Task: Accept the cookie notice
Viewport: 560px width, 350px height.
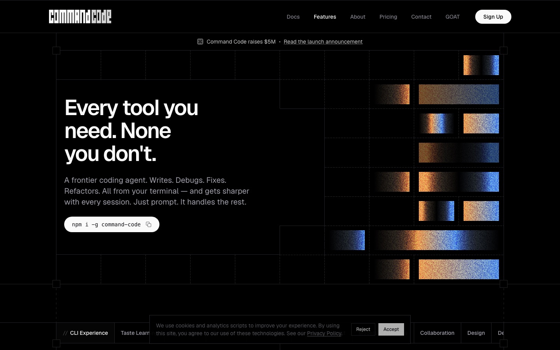Action: [x=391, y=329]
